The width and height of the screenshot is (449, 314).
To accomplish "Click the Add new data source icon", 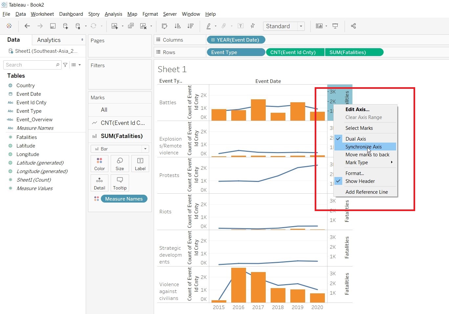I will [65, 26].
